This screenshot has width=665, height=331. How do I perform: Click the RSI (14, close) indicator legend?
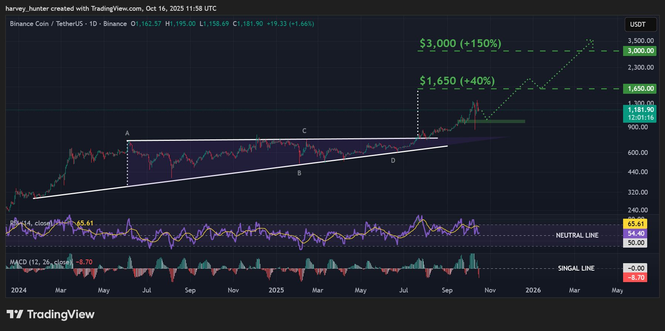(x=31, y=223)
